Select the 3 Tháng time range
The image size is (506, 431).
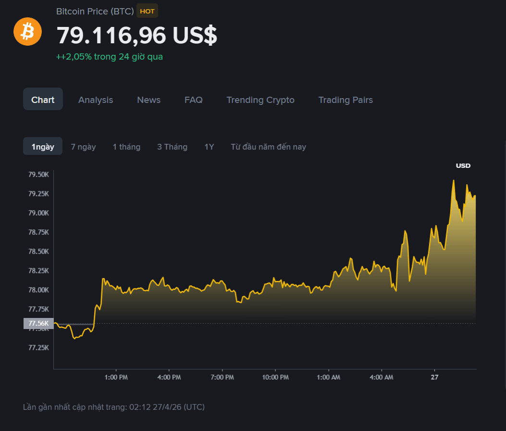coord(173,147)
